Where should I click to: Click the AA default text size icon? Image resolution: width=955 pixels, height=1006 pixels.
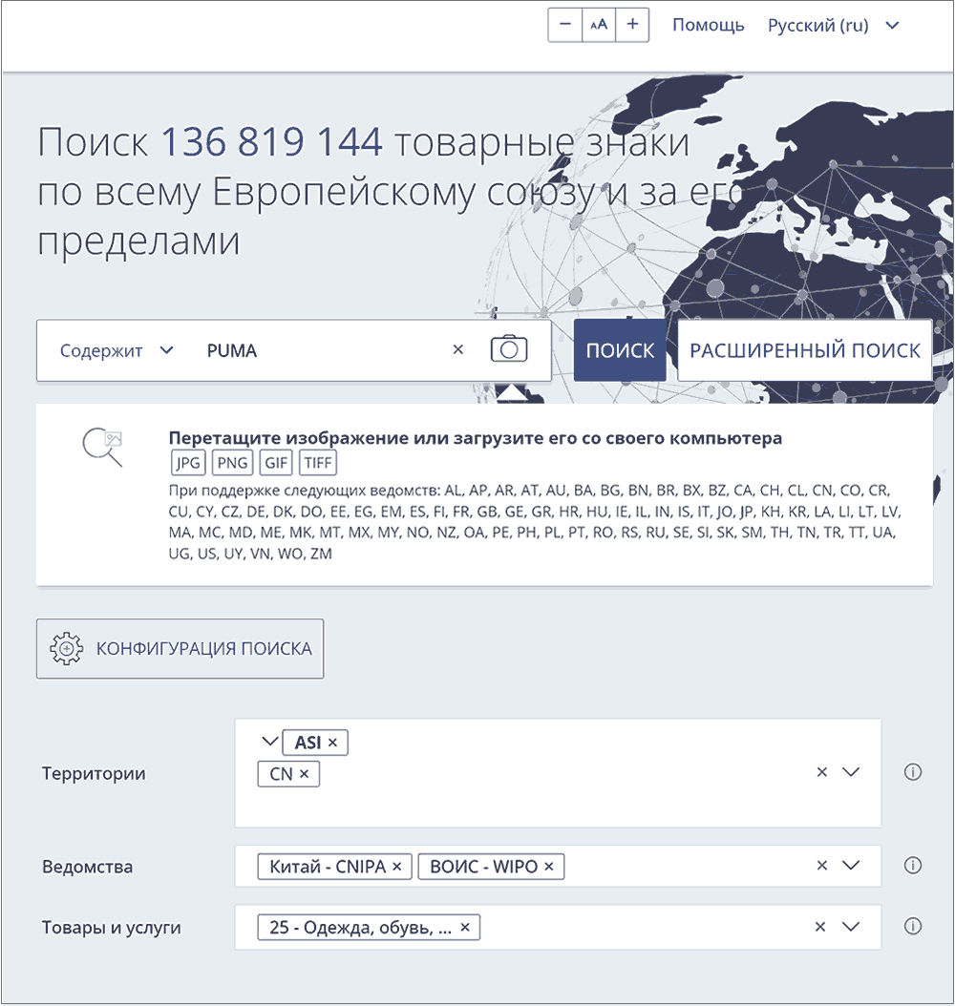tap(598, 25)
